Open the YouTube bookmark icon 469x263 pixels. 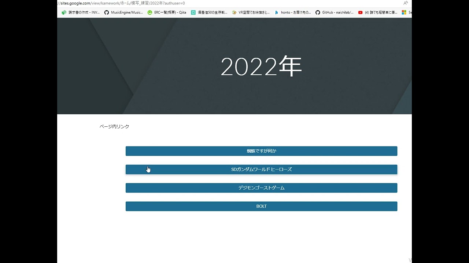tap(361, 12)
